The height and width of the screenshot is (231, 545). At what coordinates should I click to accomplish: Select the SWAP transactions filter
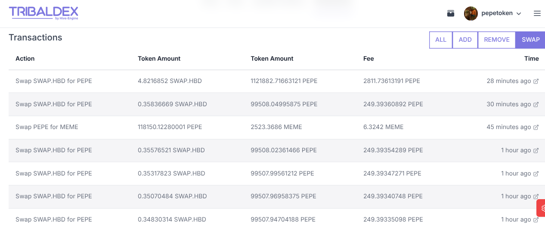pyautogui.click(x=530, y=40)
